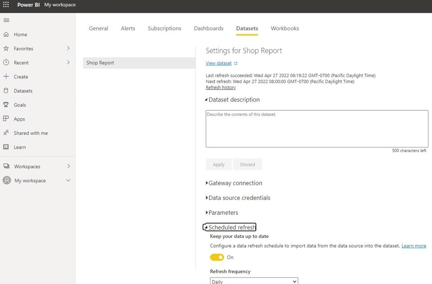Click the Create plus icon
The width and height of the screenshot is (432, 284).
6,76
